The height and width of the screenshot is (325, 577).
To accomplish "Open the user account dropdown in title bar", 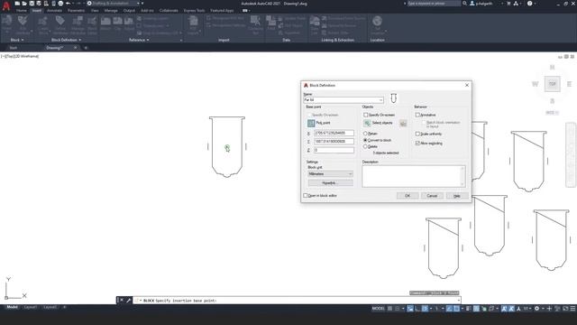I will 502,4.
